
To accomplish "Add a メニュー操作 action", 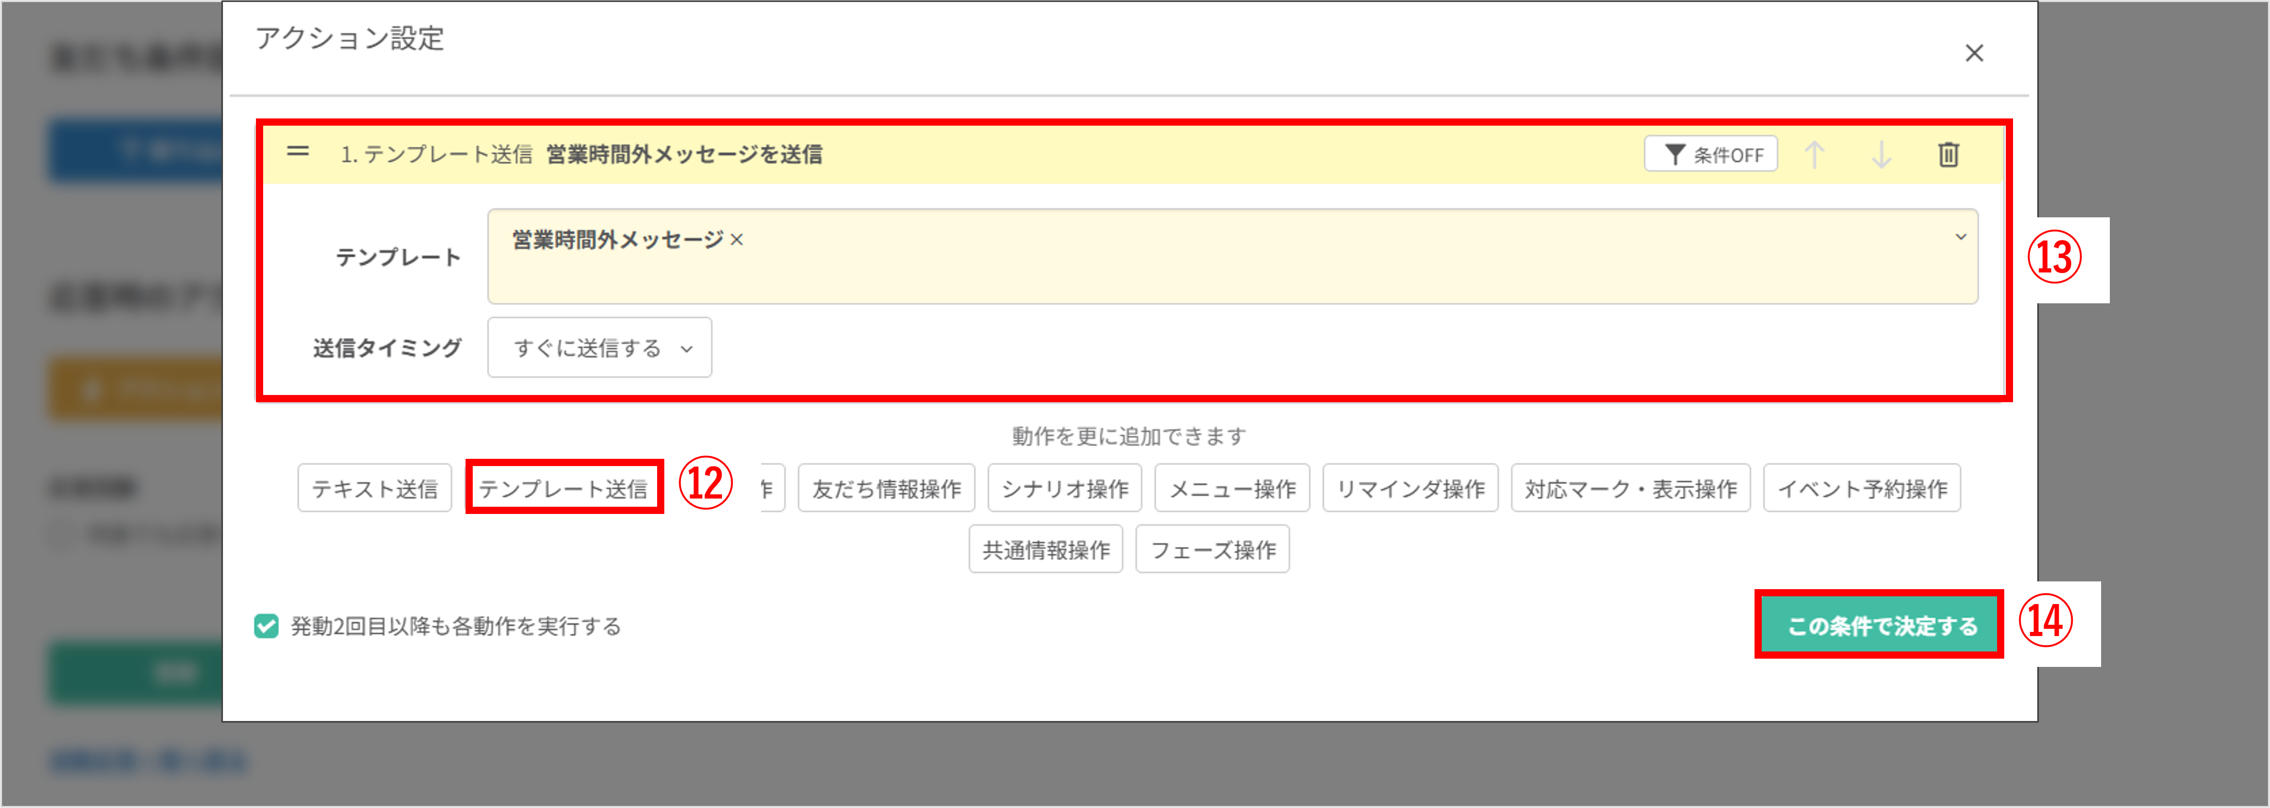I will 1232,488.
